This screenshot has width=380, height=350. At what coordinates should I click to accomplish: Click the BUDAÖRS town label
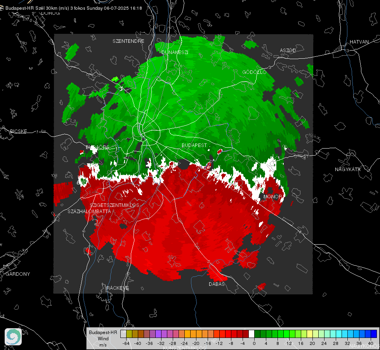pos(98,147)
